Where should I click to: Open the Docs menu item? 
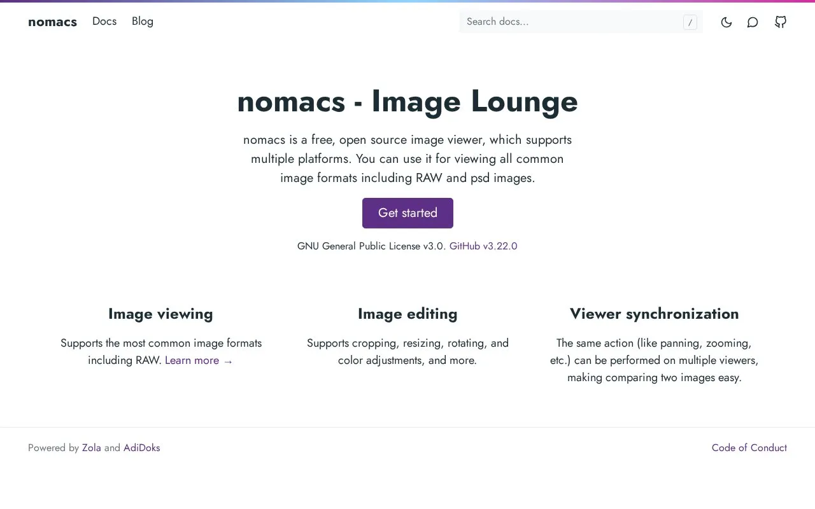click(104, 21)
